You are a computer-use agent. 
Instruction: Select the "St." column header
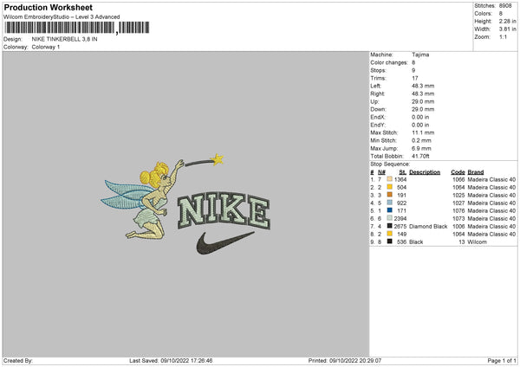[403, 172]
